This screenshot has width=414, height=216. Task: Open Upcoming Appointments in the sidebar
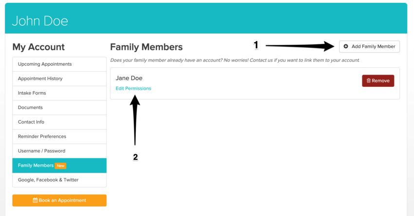45,64
